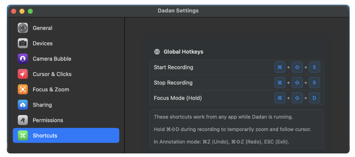Click the Permissions keys icon
The width and height of the screenshot is (355, 157).
(23, 120)
